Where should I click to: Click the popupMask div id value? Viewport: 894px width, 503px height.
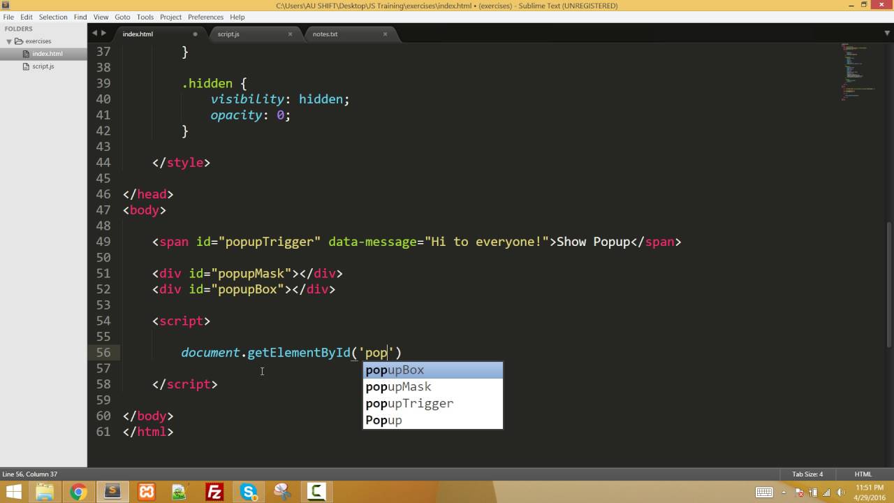[255, 273]
